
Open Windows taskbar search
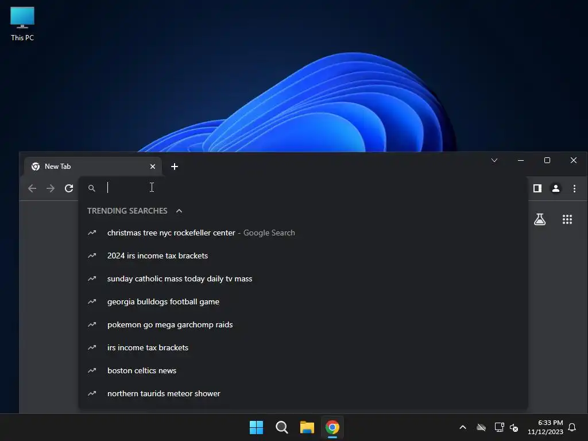[281, 427]
